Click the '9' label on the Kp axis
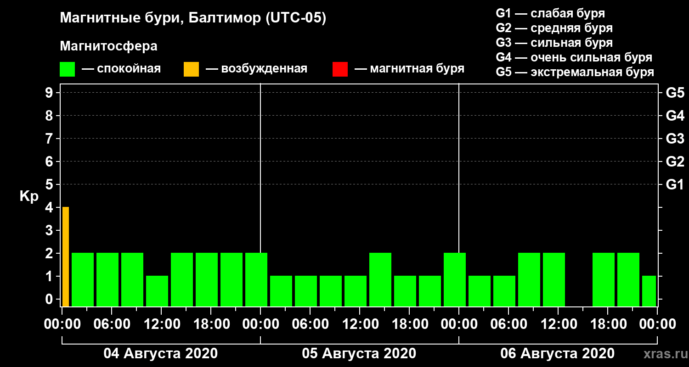 coord(50,93)
